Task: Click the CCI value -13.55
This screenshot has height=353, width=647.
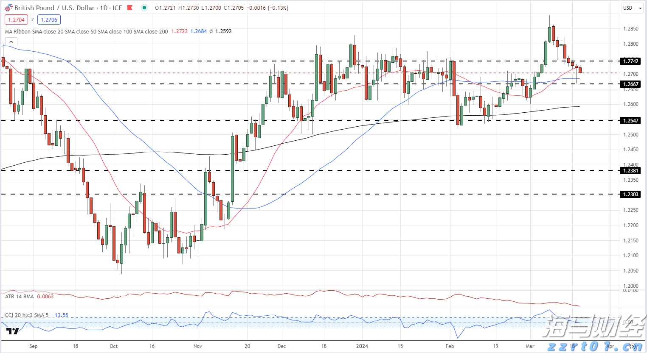Action: click(x=60, y=315)
